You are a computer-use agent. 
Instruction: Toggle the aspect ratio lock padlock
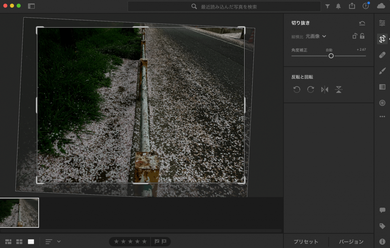click(x=363, y=36)
